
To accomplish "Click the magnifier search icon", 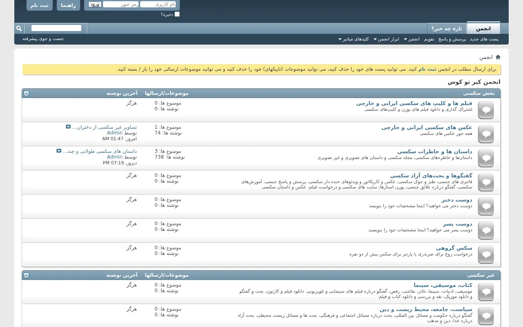I will pos(19,28).
